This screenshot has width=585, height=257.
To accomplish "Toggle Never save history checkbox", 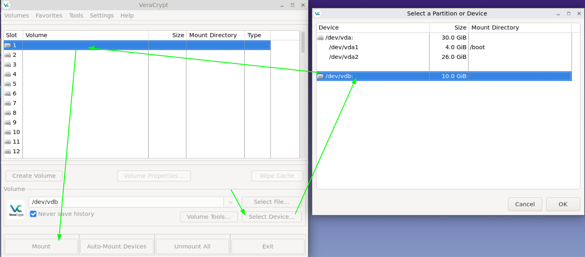I will [x=33, y=214].
